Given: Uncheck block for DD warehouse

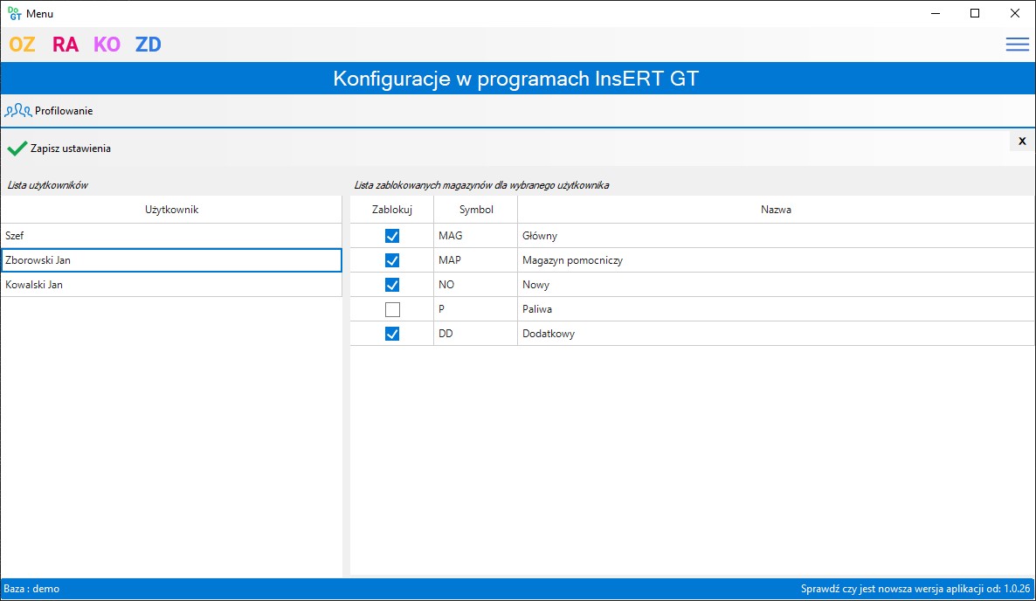Looking at the screenshot, I should pos(392,334).
